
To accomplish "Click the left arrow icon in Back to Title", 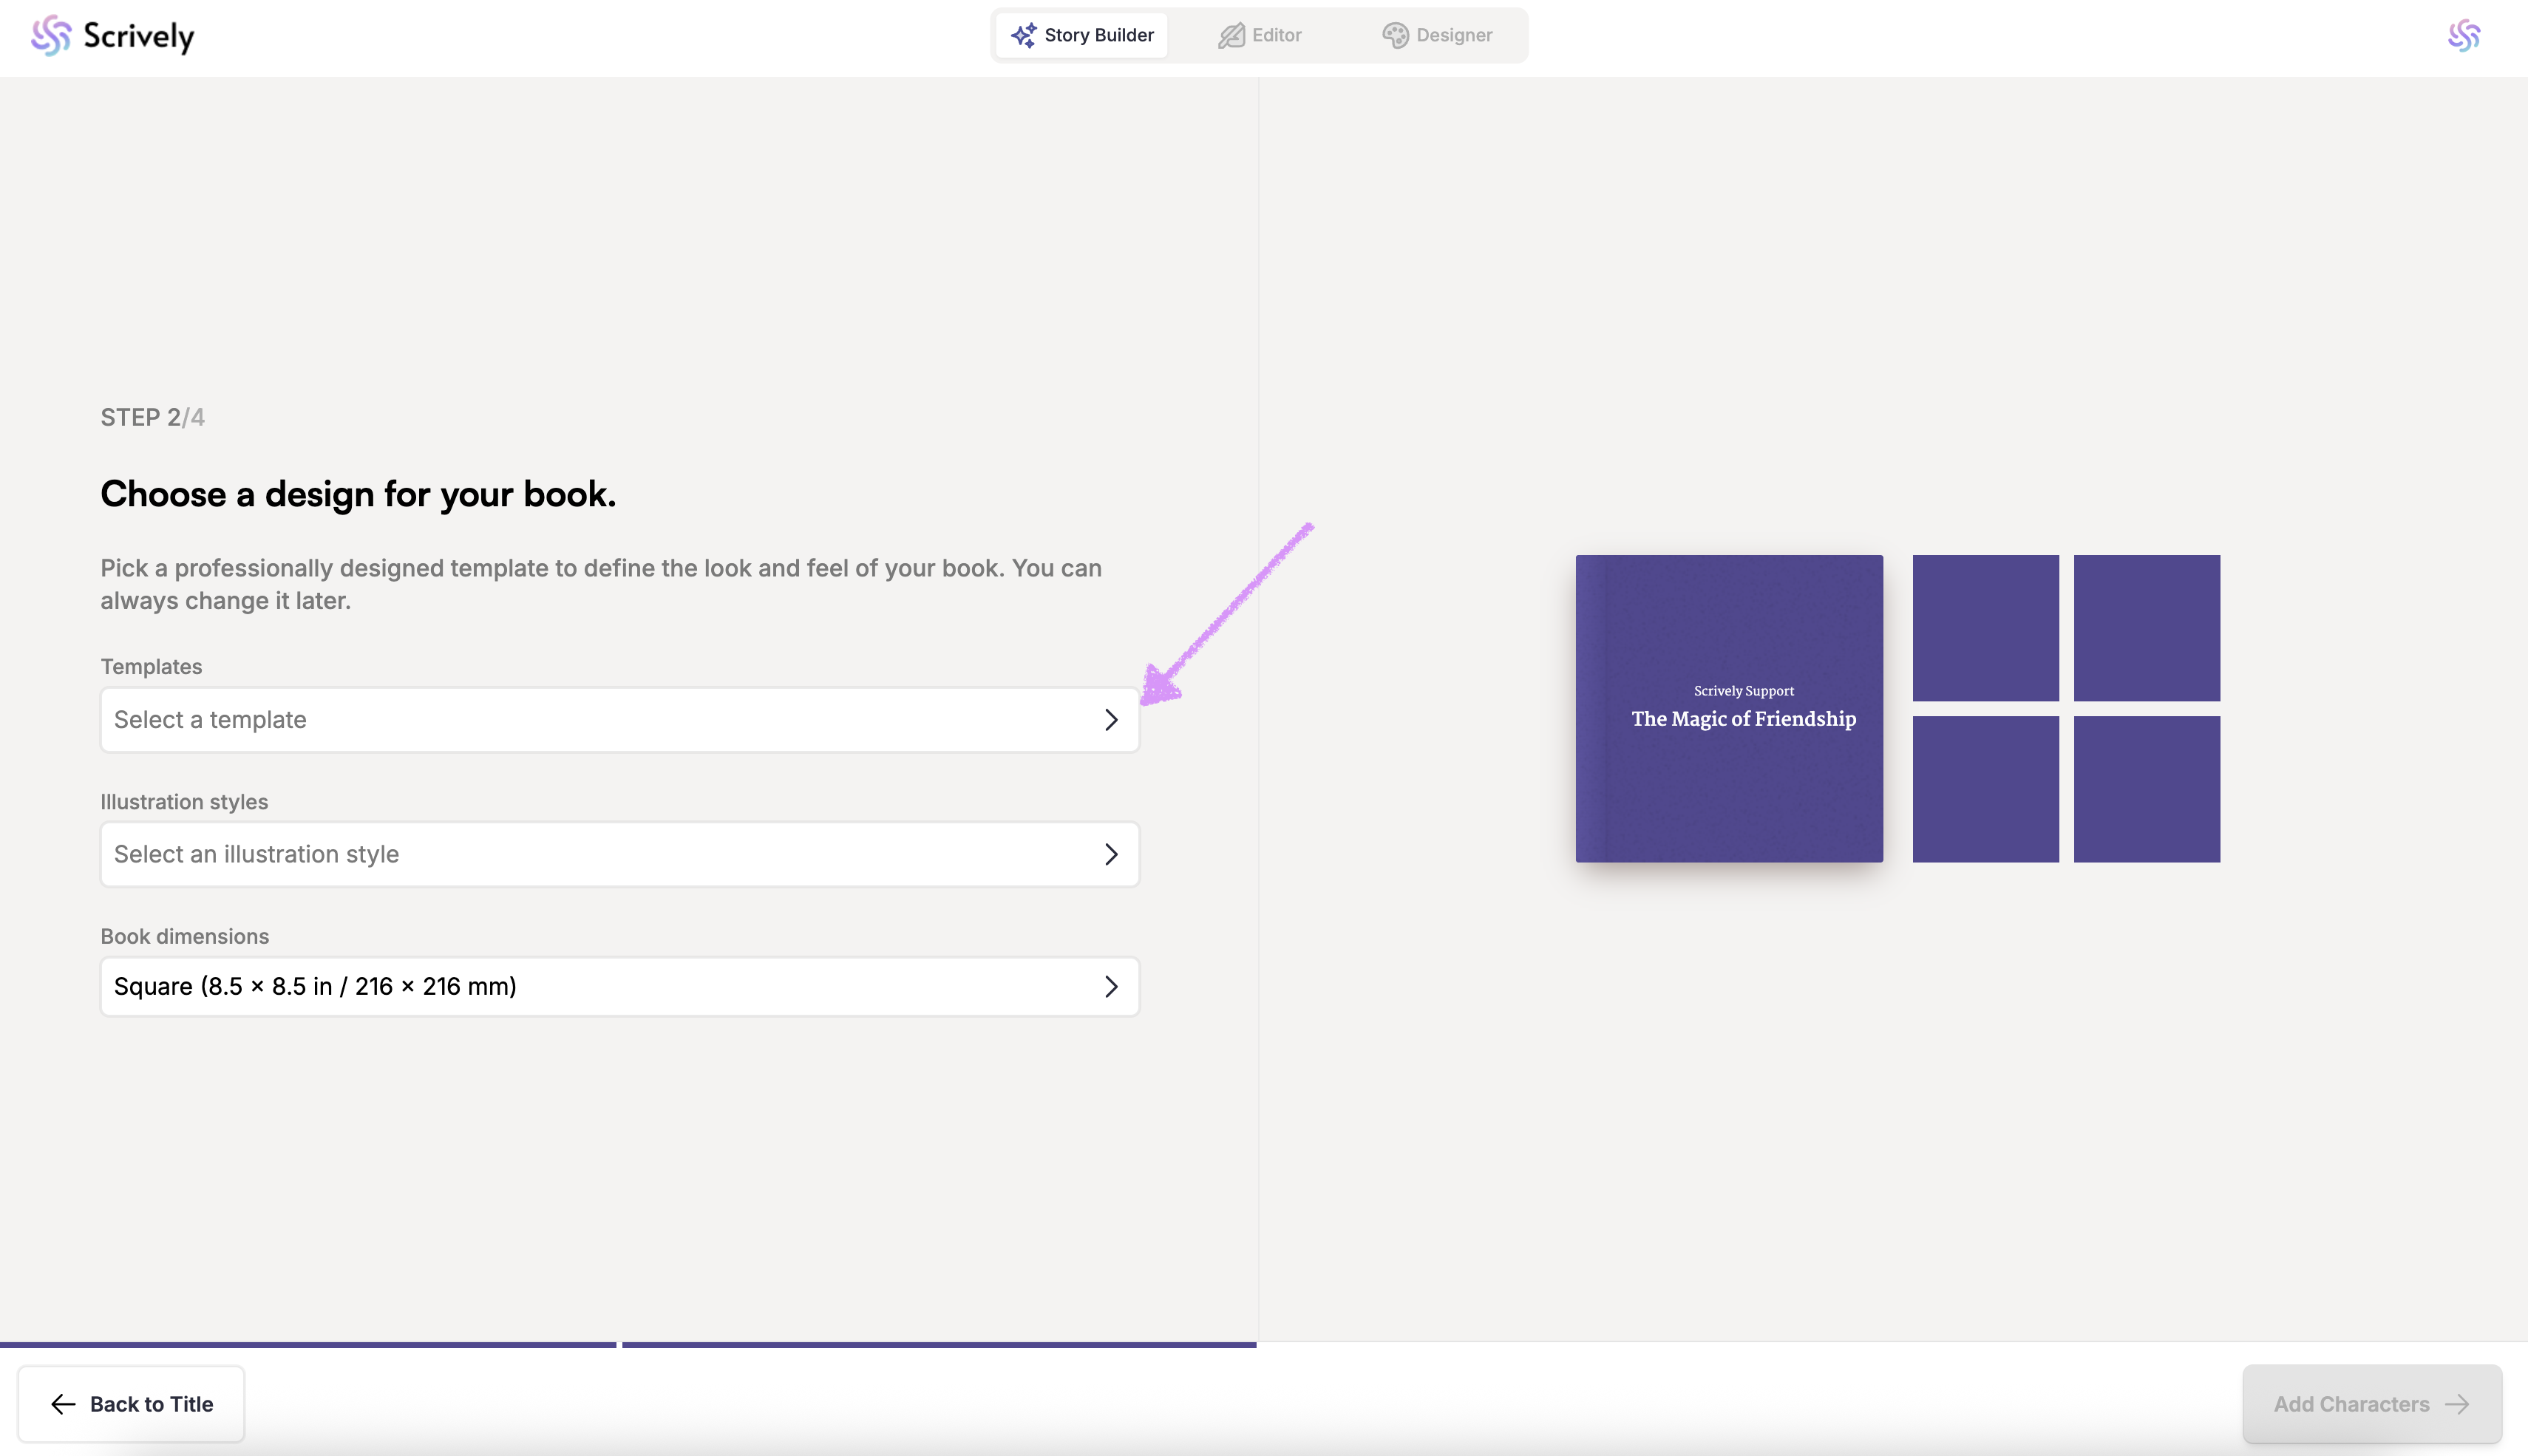I will (x=63, y=1404).
